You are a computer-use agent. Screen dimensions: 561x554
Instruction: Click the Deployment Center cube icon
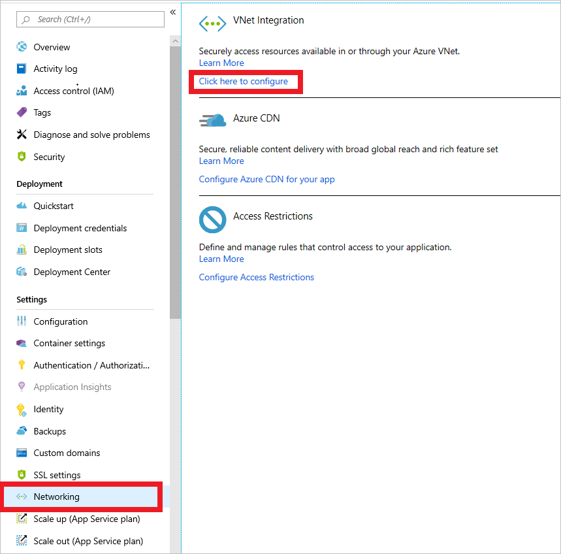coord(22,272)
